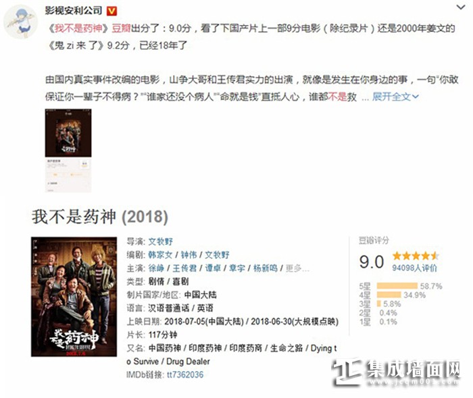
Task: Click the five-star rating icons
Action: click(416, 256)
